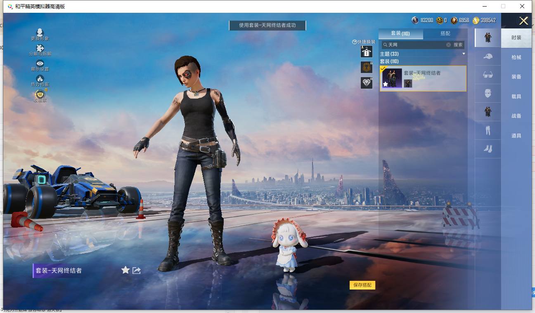Open 更换形象 (change appearance) icon
The width and height of the screenshot is (535, 313).
point(40,32)
